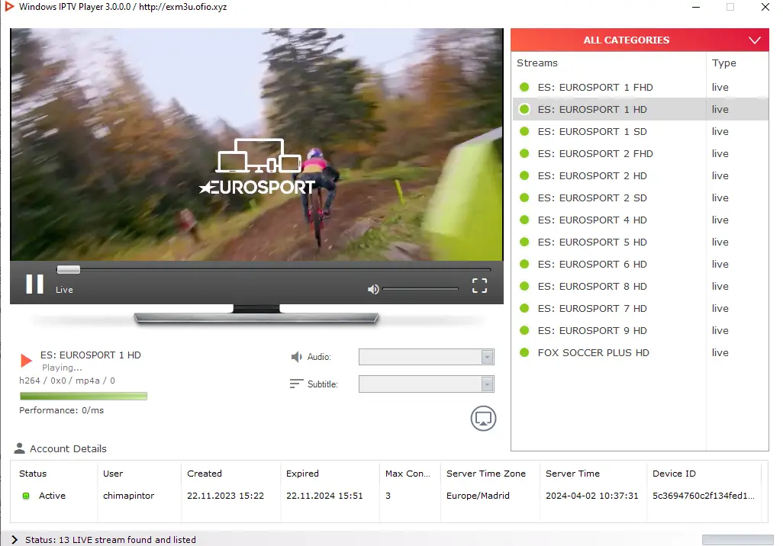The width and height of the screenshot is (783, 546).
Task: Pause the live video playback
Action: (x=34, y=284)
